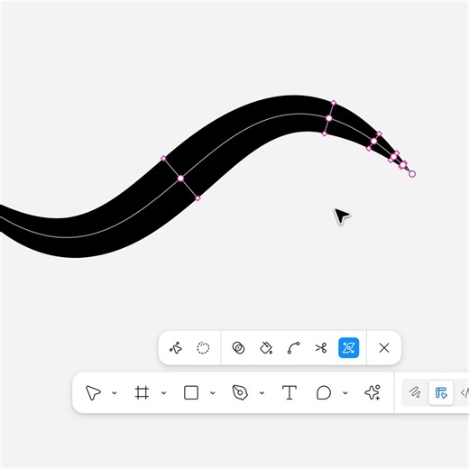469x469 pixels.
Task: Select the Cut scissors tool
Action: 321,348
